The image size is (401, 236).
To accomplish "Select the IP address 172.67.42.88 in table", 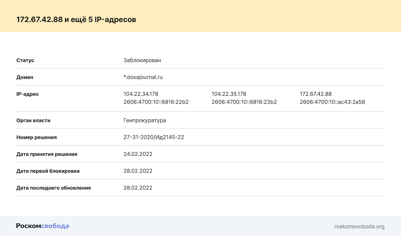I will [x=315, y=94].
